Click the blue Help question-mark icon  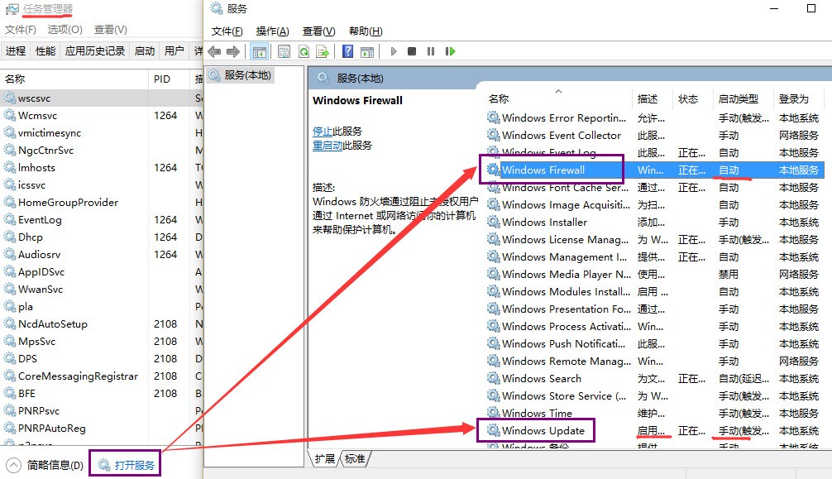pos(347,51)
